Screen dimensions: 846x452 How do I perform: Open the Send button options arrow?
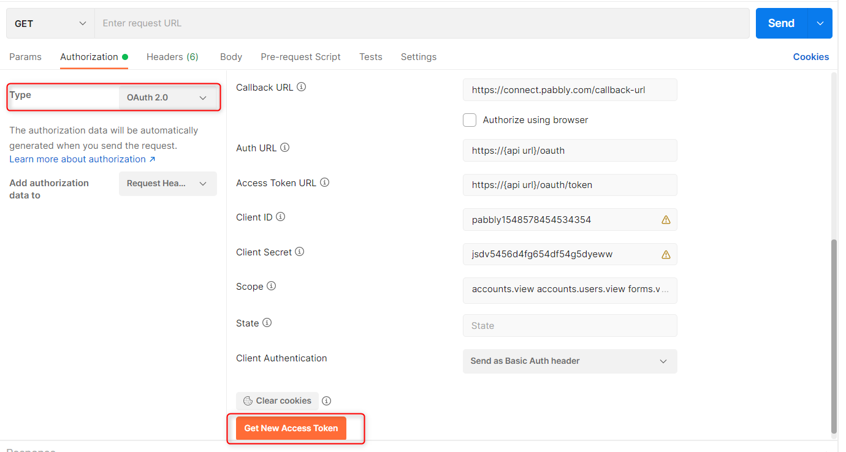pos(820,23)
